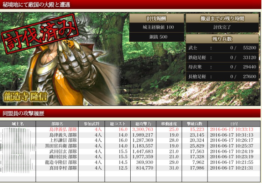This screenshot has height=183, width=262.
Task: Click attack power value 814,770
Action: pyautogui.click(x=145, y=168)
